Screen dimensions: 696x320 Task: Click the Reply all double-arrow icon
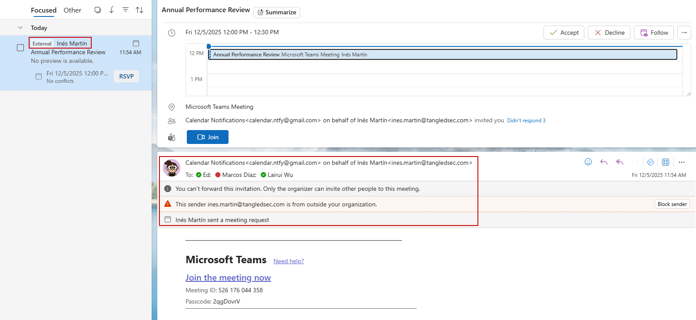620,162
